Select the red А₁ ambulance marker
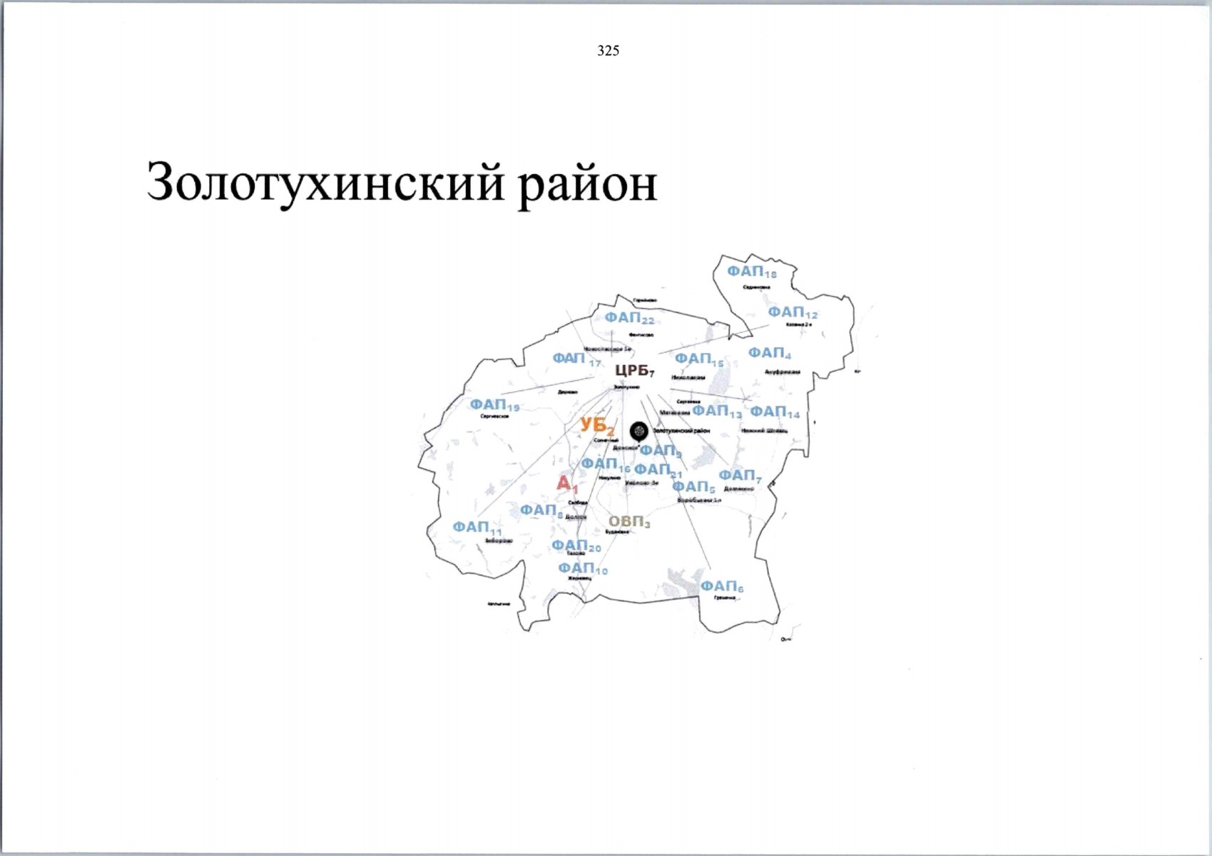This screenshot has width=1212, height=856. (x=566, y=484)
